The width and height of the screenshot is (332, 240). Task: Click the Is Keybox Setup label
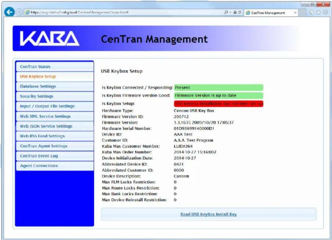click(x=118, y=104)
